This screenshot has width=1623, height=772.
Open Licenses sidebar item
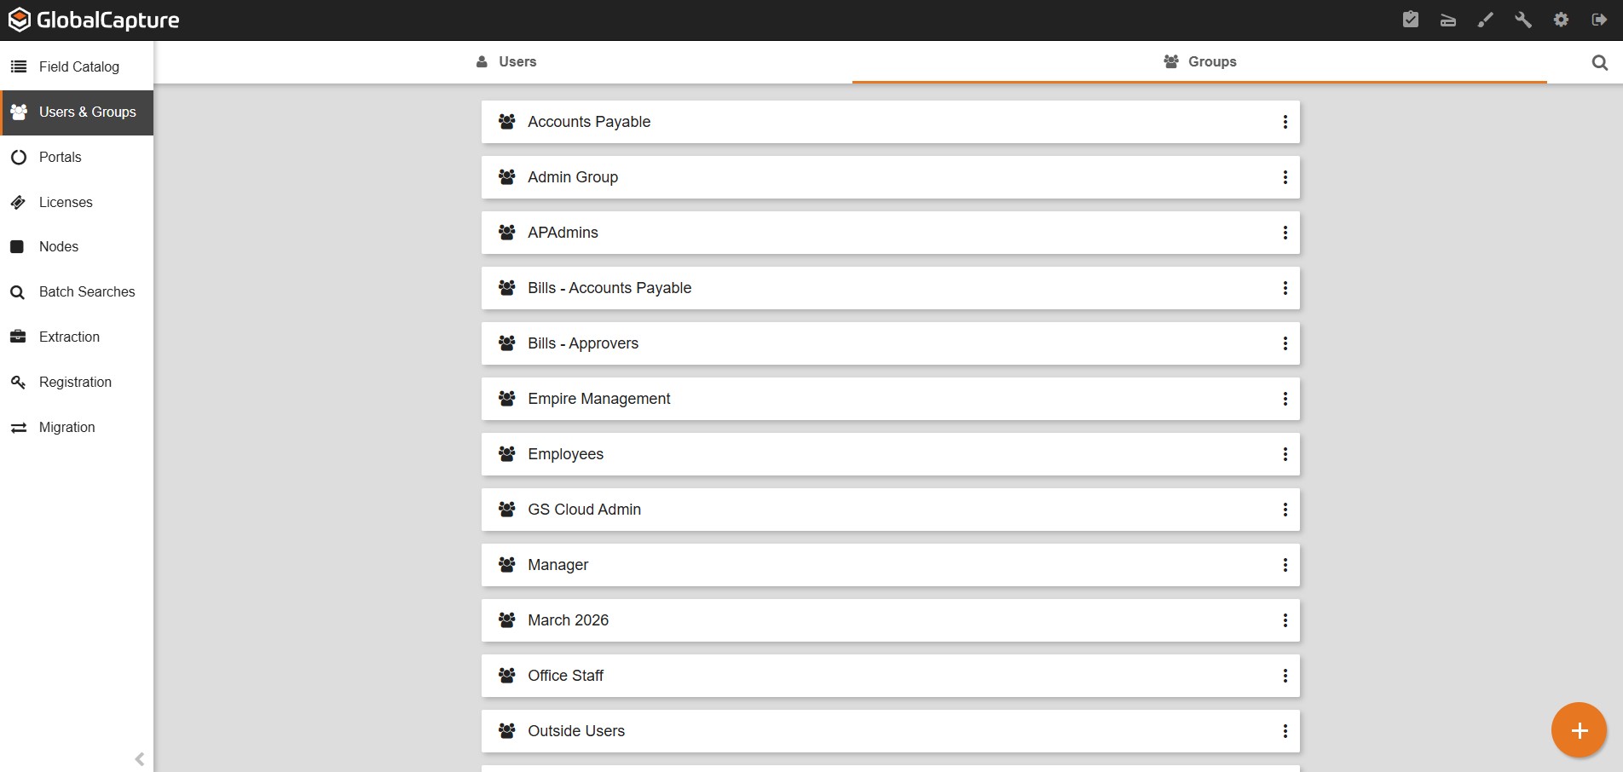[77, 202]
